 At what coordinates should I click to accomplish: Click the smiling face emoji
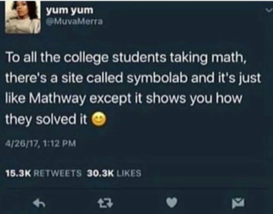point(99,119)
